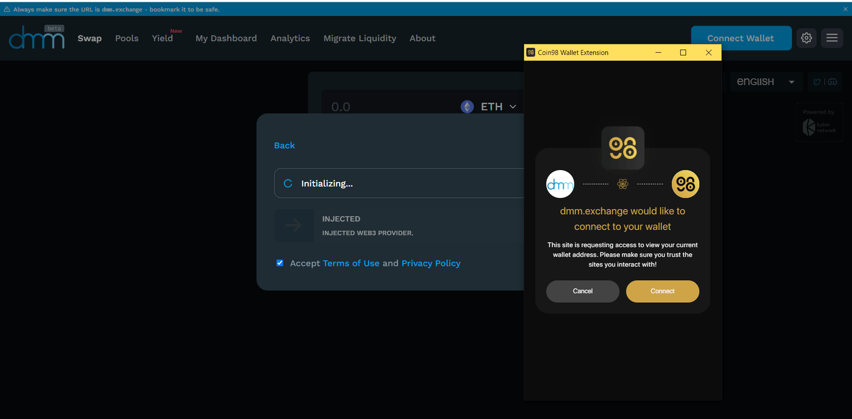Open the Discord icon link
This screenshot has width=852, height=419.
pos(833,82)
